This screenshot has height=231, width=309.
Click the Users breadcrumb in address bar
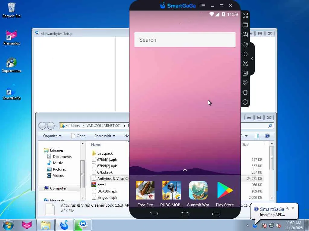tap(75, 126)
